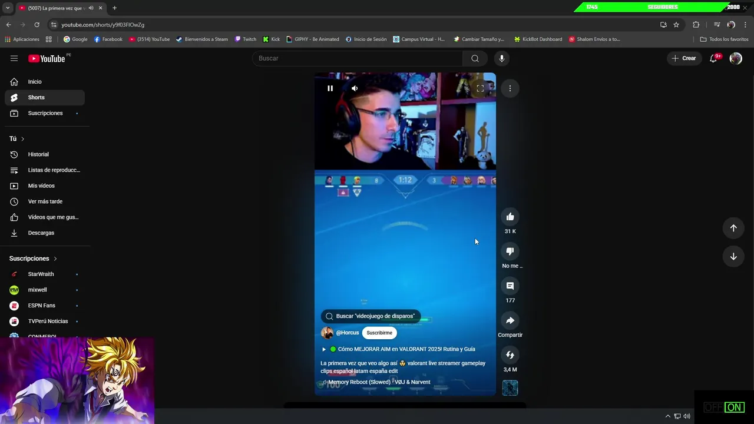Open the @Horcus channel name
This screenshot has height=424, width=754.
coord(348,333)
